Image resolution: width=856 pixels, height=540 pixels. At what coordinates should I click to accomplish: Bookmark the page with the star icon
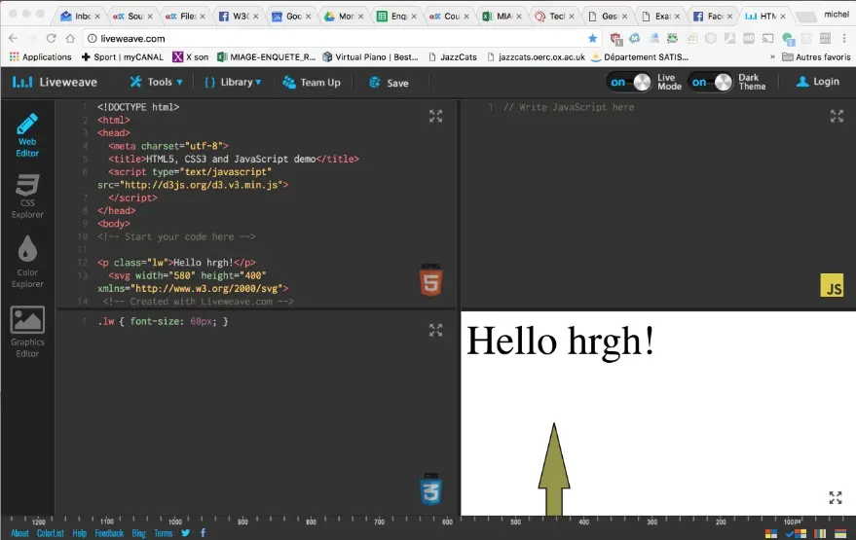pos(592,38)
